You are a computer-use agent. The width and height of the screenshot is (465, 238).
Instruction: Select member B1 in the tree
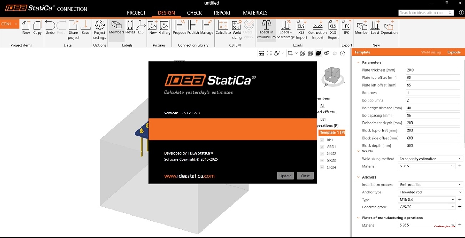click(323, 106)
